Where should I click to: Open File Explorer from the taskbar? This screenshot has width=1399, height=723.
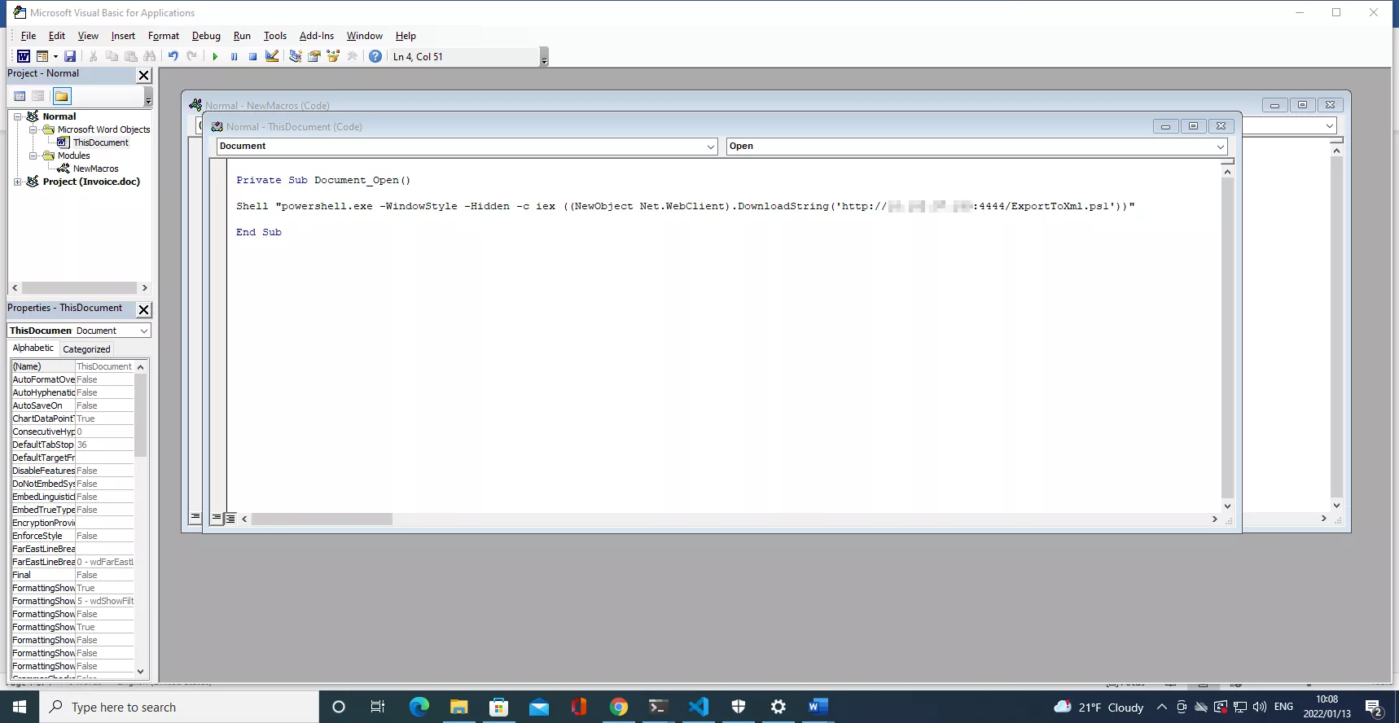(458, 707)
